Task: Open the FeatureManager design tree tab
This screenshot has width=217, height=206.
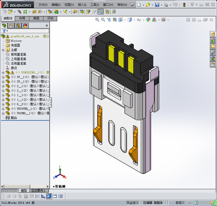Action: coord(4,26)
